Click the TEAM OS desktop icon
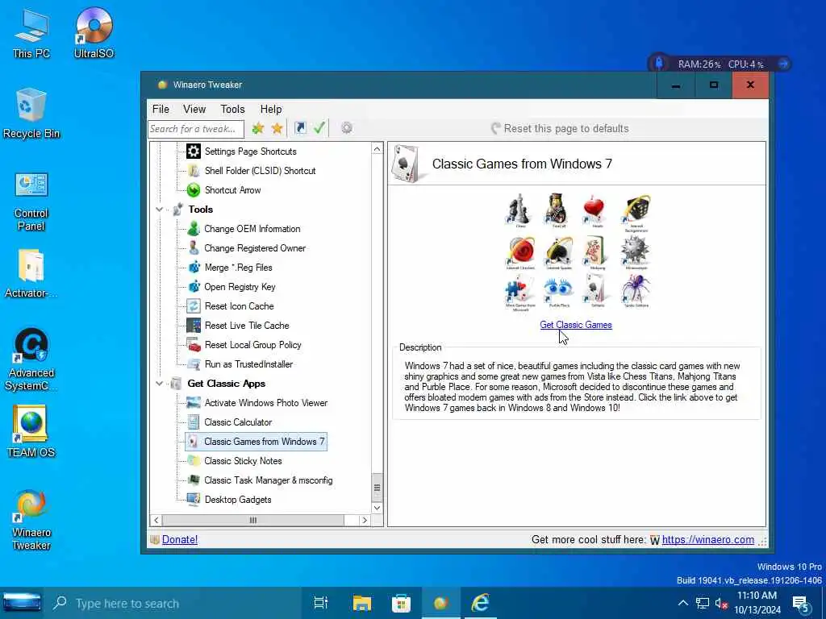The width and height of the screenshot is (826, 619). pyautogui.click(x=31, y=430)
